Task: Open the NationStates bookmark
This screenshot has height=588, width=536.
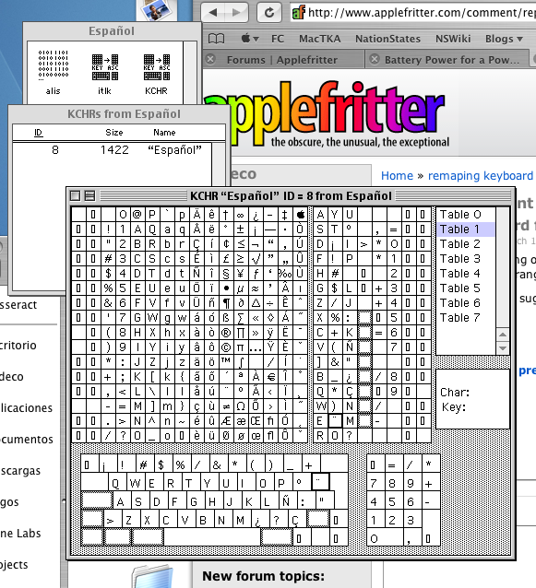Action: tap(387, 39)
